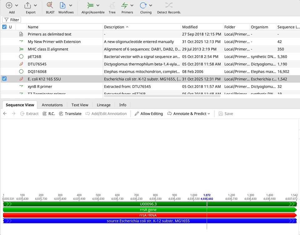Click the R.C. reverse complement button

[49, 114]
